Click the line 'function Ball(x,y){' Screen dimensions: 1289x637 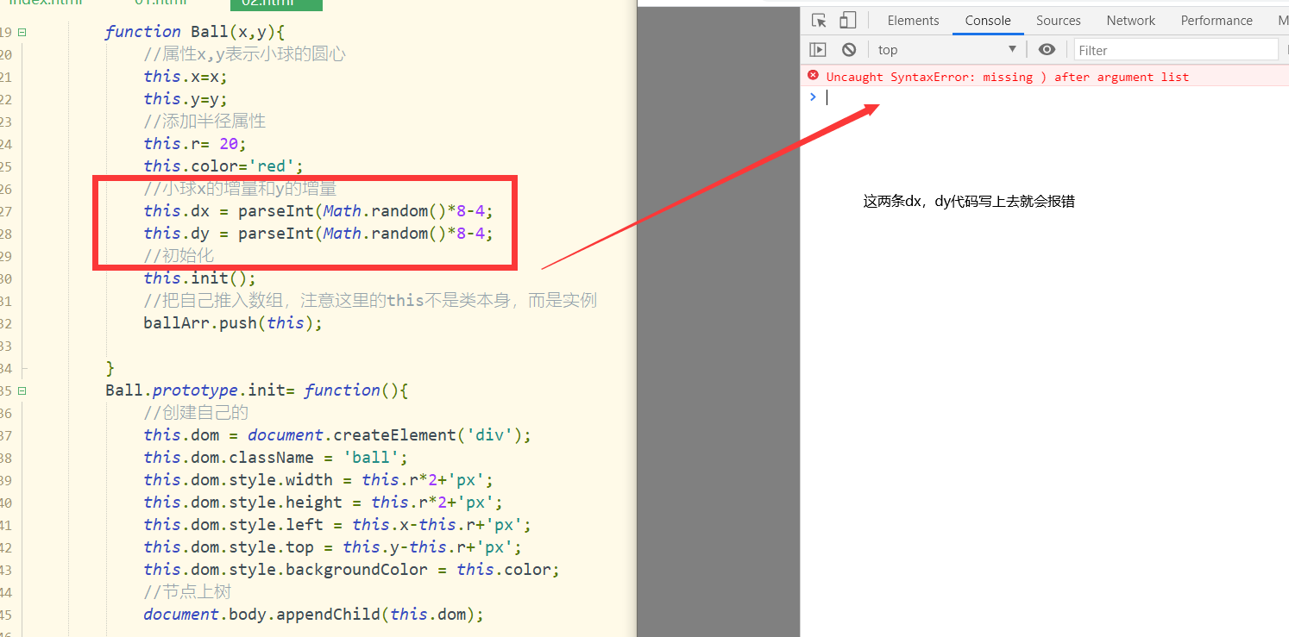click(195, 32)
